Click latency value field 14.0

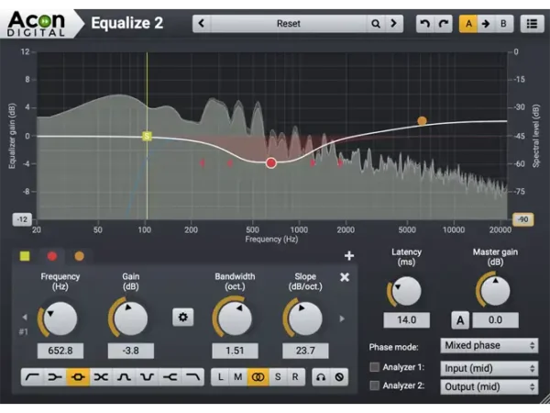pos(406,320)
